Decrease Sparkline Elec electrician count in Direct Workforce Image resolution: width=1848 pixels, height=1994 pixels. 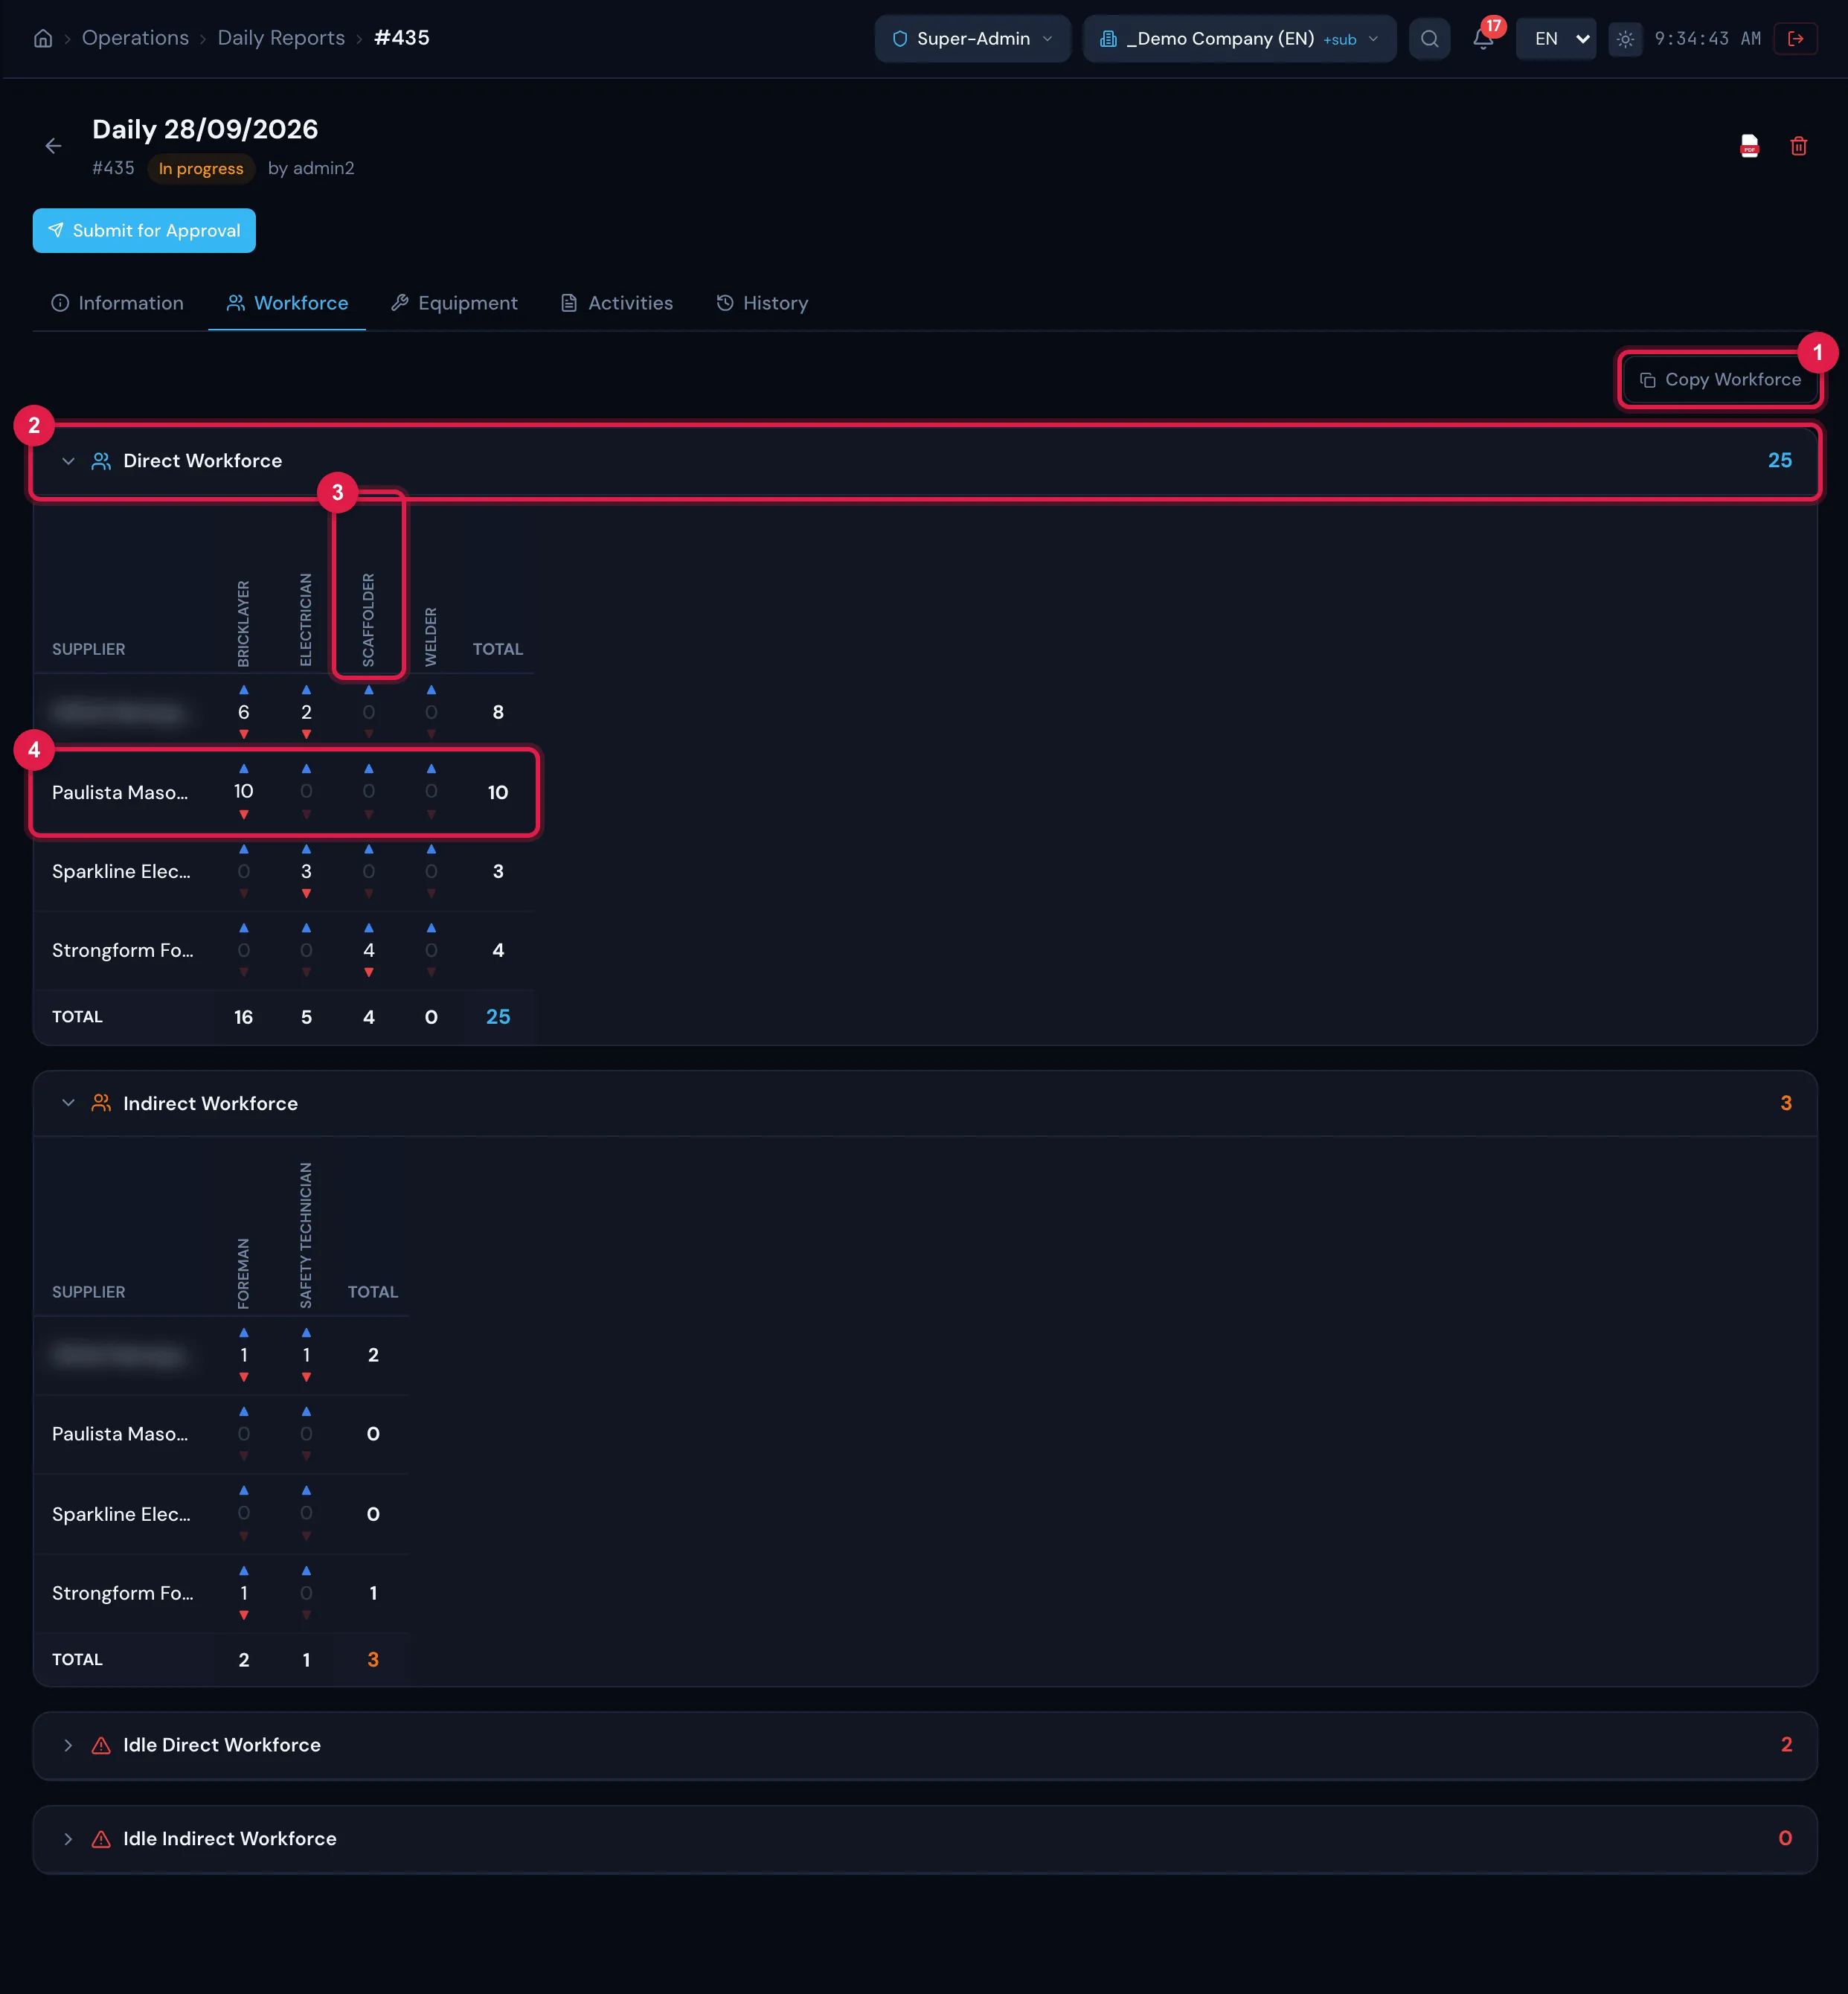pyautogui.click(x=306, y=894)
